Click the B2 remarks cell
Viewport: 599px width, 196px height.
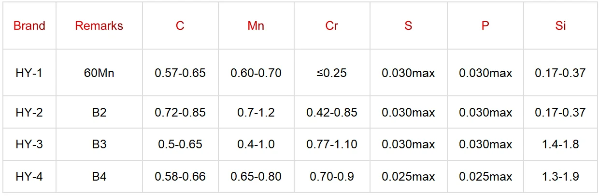point(99,112)
